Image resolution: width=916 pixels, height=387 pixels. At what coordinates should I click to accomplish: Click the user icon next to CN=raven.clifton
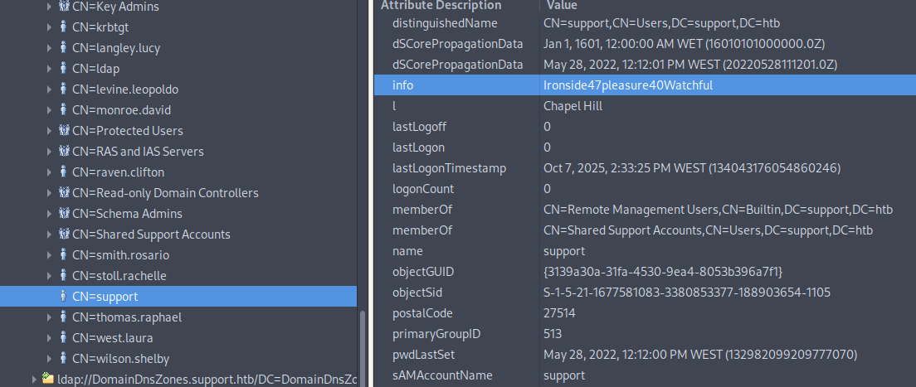click(x=64, y=172)
